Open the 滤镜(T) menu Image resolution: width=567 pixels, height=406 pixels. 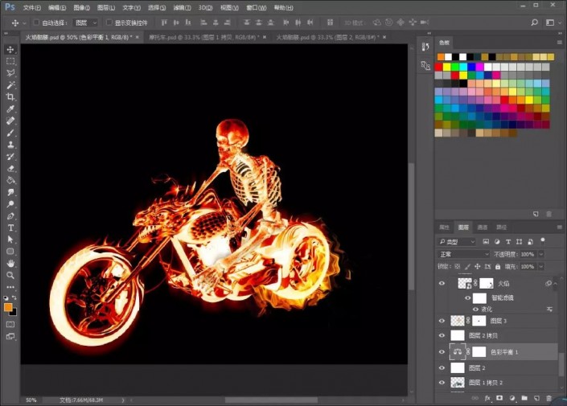[182, 7]
